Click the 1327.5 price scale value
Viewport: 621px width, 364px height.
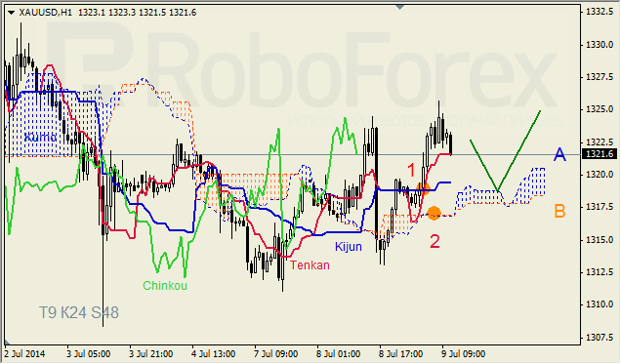(600, 77)
